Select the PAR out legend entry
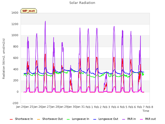Screen dimensions: 165x124 pos(148,119)
